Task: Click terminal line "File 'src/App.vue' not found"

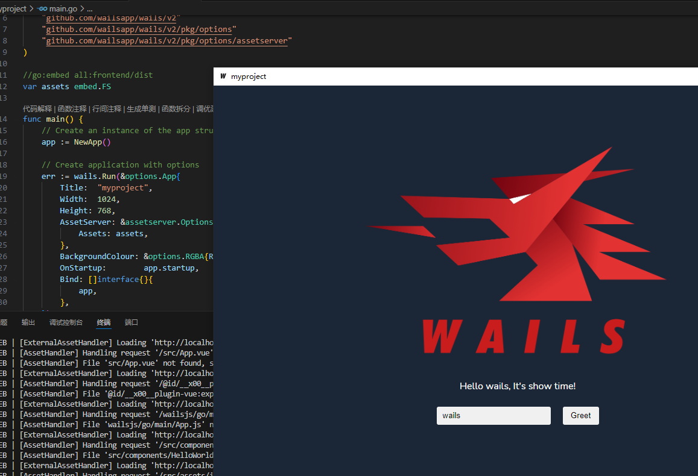Action: tap(116, 363)
